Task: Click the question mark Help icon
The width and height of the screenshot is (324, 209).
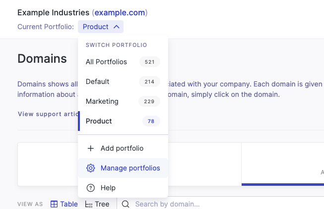Action: (90, 188)
